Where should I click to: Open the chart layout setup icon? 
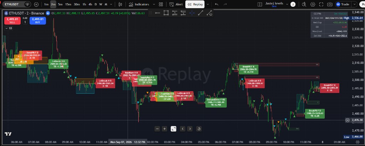pos(260,4)
